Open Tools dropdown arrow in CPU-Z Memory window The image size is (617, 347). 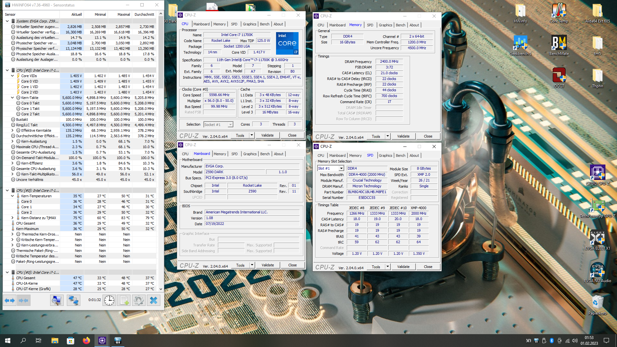point(388,136)
